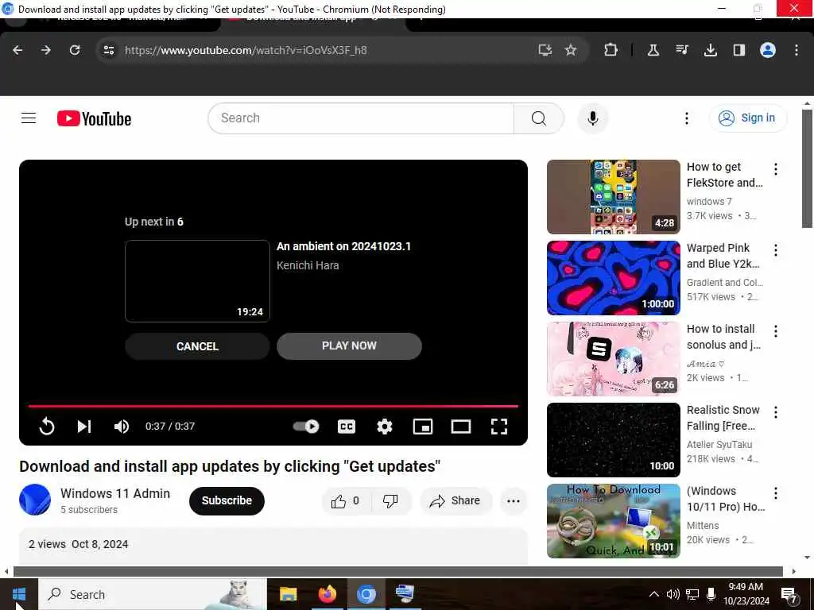
Task: Show hidden system tray icons
Action: pyautogui.click(x=654, y=594)
